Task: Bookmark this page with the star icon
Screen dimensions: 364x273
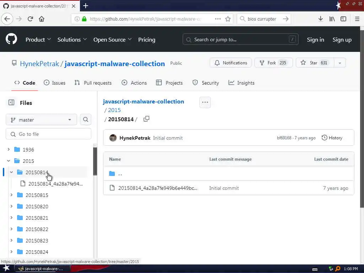Action: [x=228, y=19]
